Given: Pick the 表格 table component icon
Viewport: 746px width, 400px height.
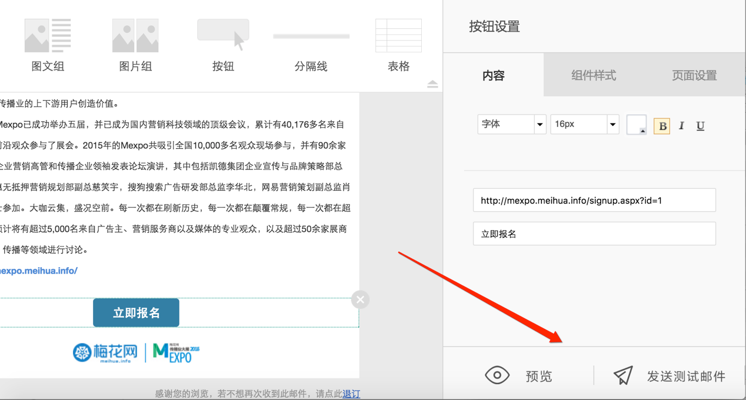Looking at the screenshot, I should click(398, 36).
